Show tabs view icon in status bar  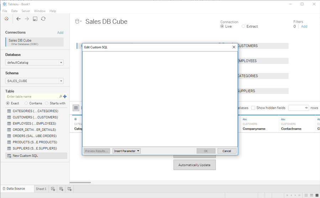click(317, 196)
